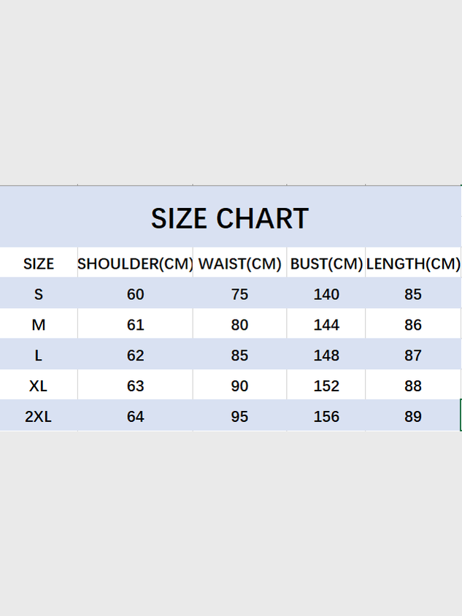Viewport: 462px width, 616px height.
Task: Click the BUST(CM) column header
Action: 326,264
